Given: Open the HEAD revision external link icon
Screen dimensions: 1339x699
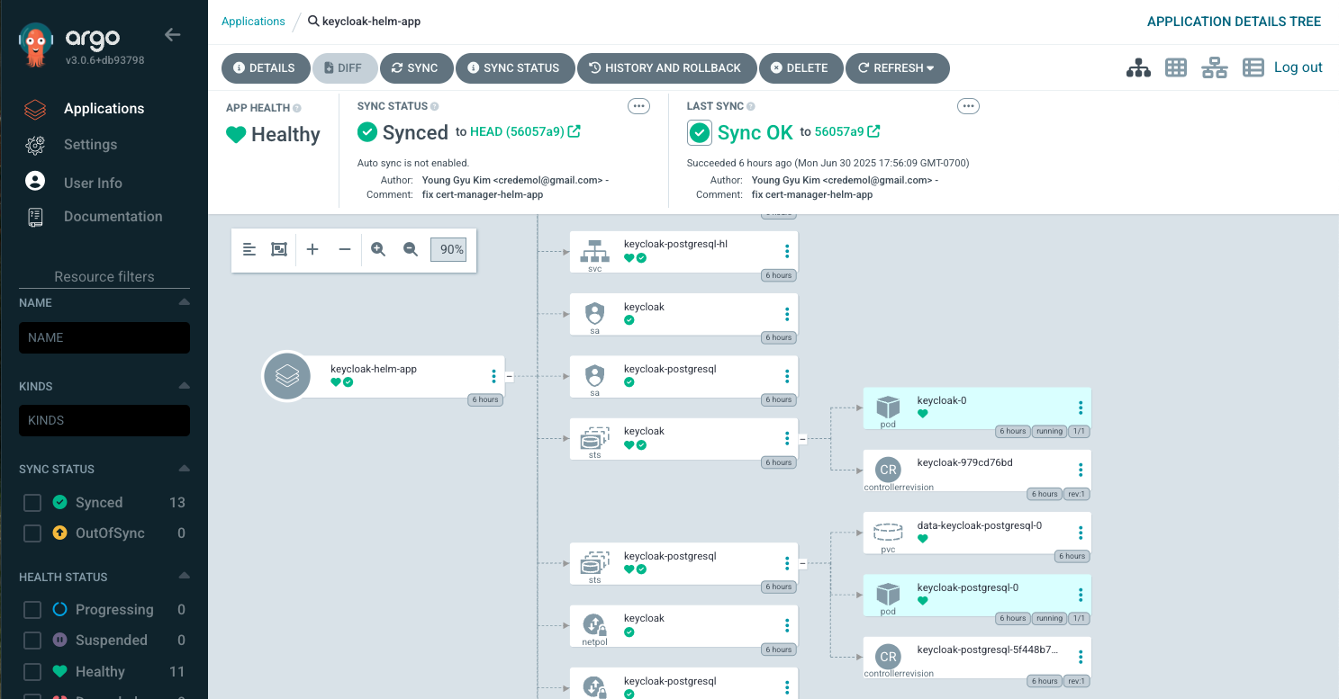Looking at the screenshot, I should (x=575, y=131).
